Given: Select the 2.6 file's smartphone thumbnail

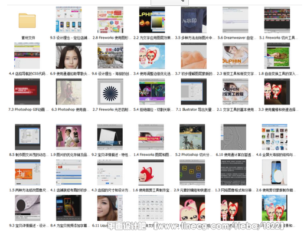Looking at the screenshot, I should [x=274, y=172].
